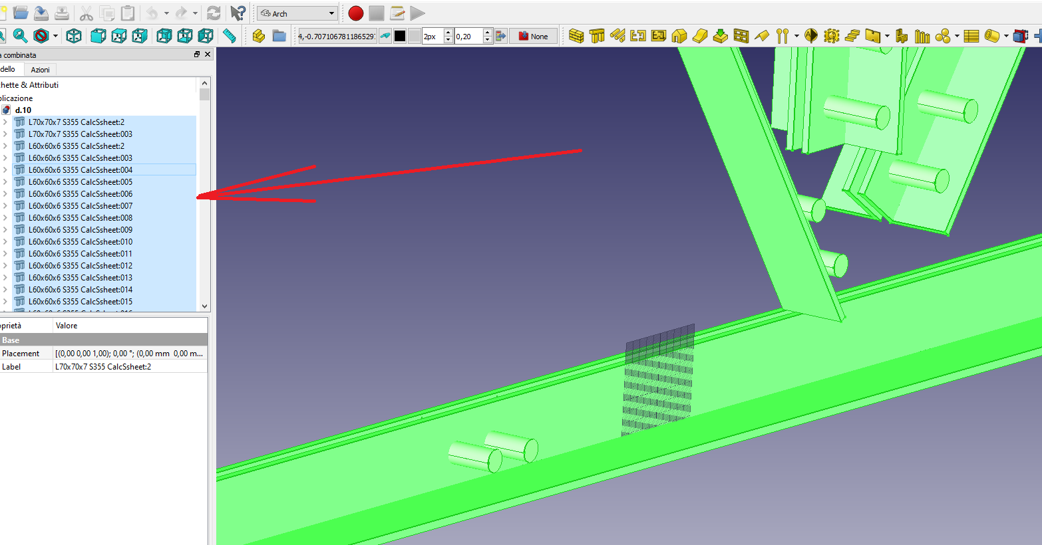Activate the What's This help cursor
This screenshot has width=1042, height=545.
pyautogui.click(x=238, y=13)
